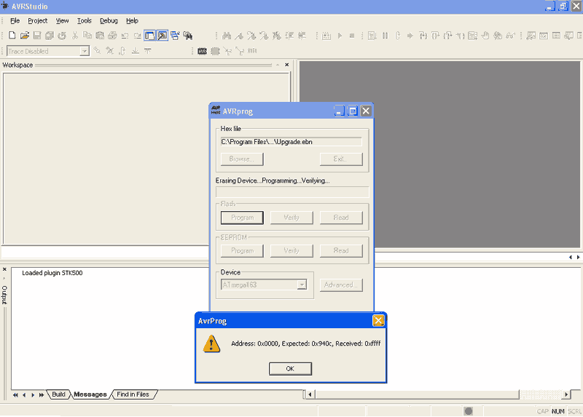Click the Pause debugging icon
Viewport: 583px width, 417px height.
[385, 35]
